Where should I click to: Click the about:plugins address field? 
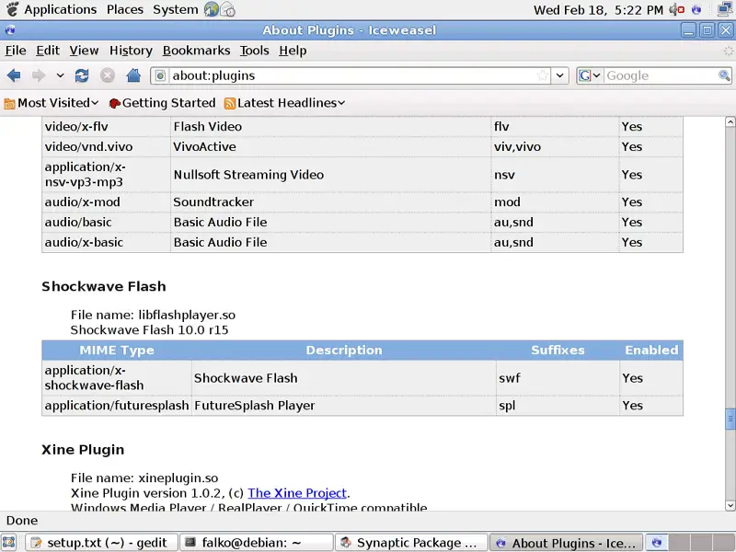pos(352,75)
